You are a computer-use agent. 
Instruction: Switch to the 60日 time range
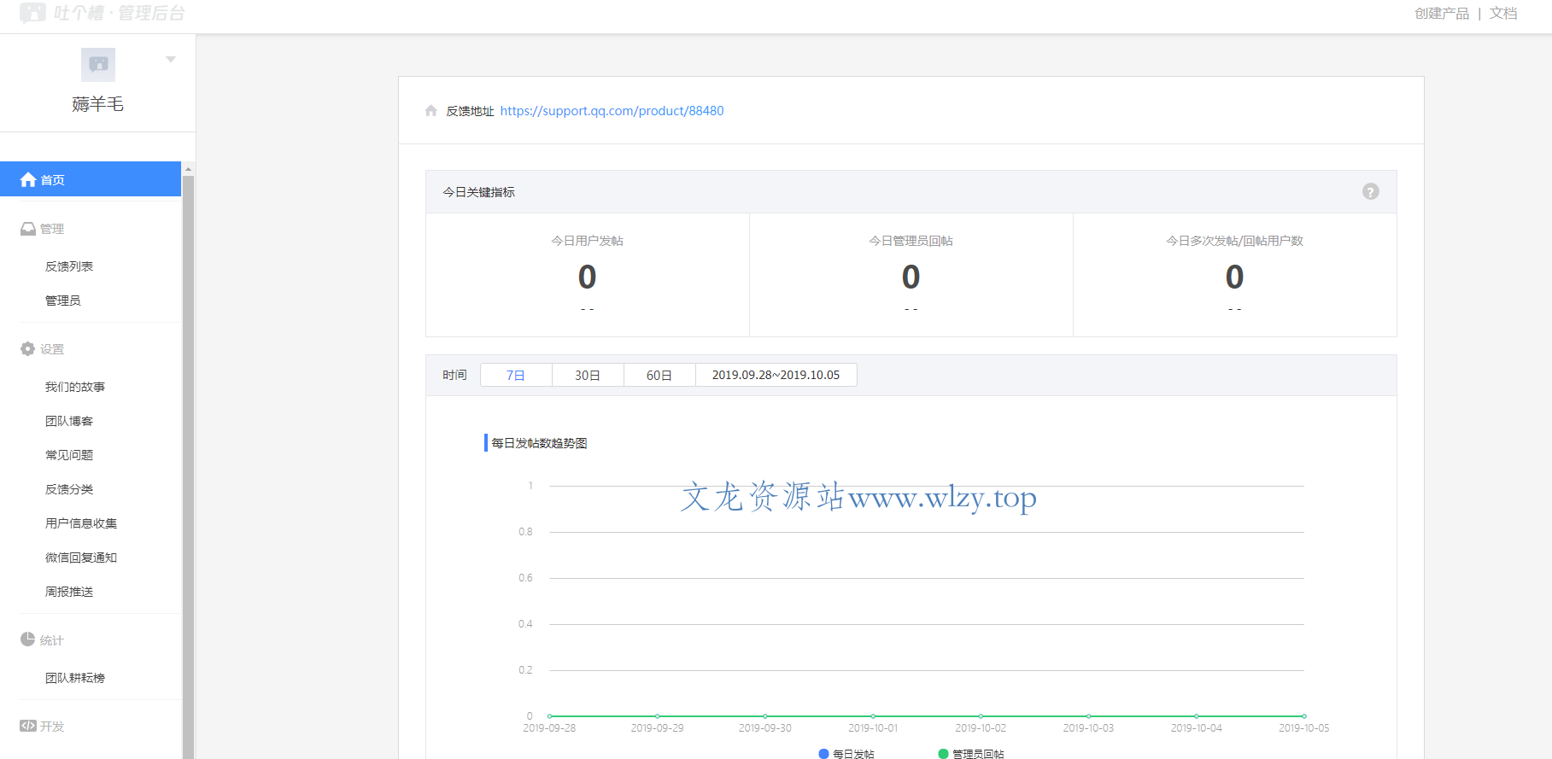click(659, 375)
